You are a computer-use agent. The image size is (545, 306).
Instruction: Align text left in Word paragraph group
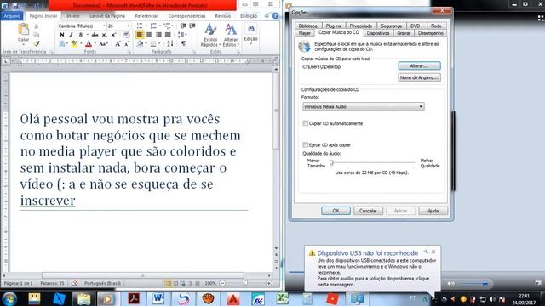coord(140,35)
